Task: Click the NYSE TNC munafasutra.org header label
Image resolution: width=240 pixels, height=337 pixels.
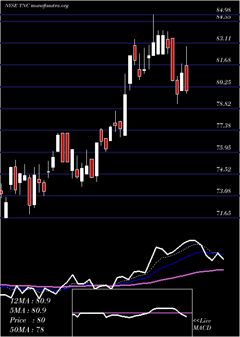Action: point(36,6)
